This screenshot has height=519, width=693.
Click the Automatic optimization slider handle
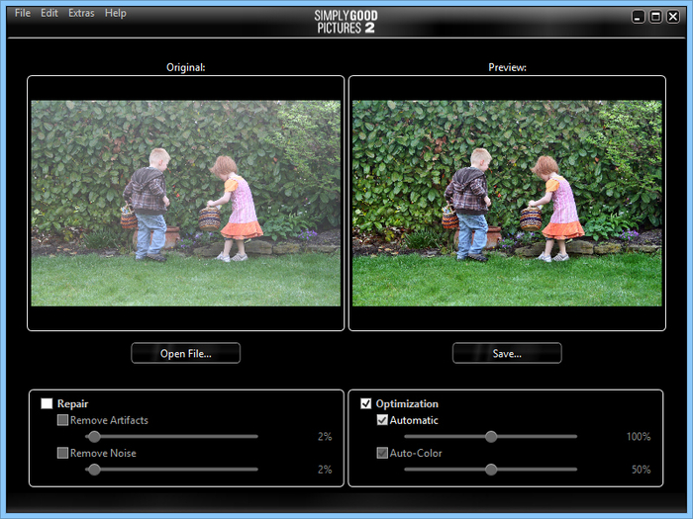point(491,437)
